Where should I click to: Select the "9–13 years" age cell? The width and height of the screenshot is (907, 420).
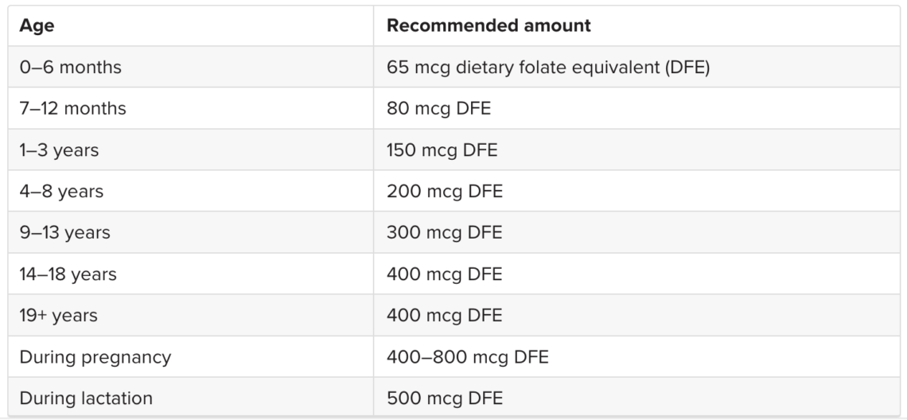(x=65, y=232)
